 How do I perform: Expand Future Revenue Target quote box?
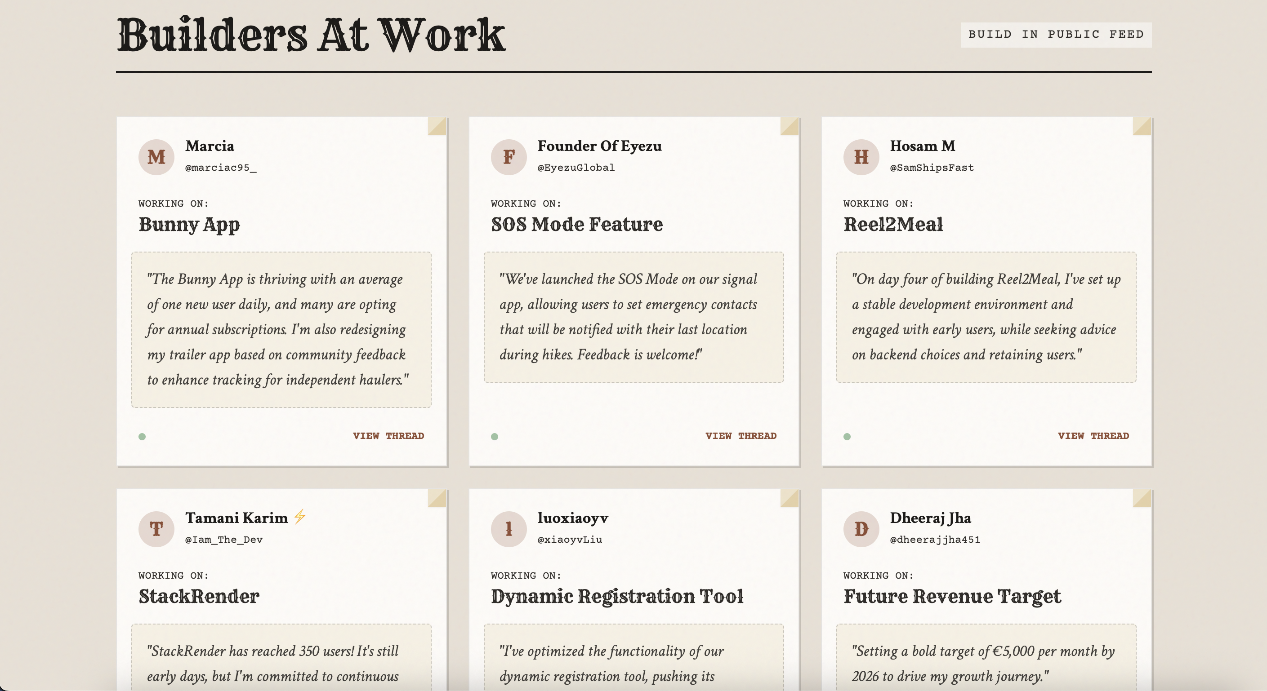tap(985, 664)
